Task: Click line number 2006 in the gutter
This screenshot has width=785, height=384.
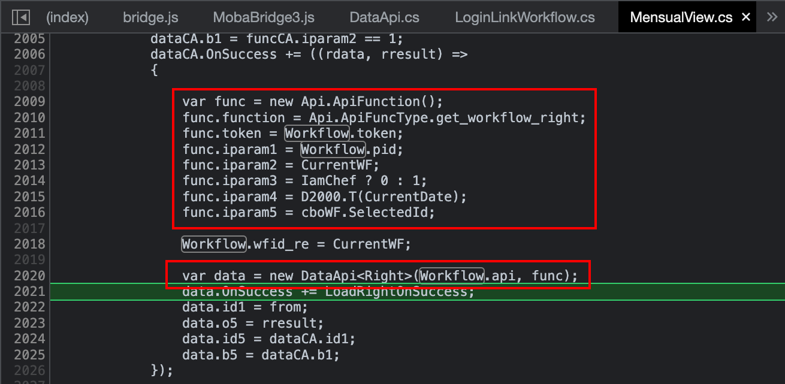Action: point(29,55)
